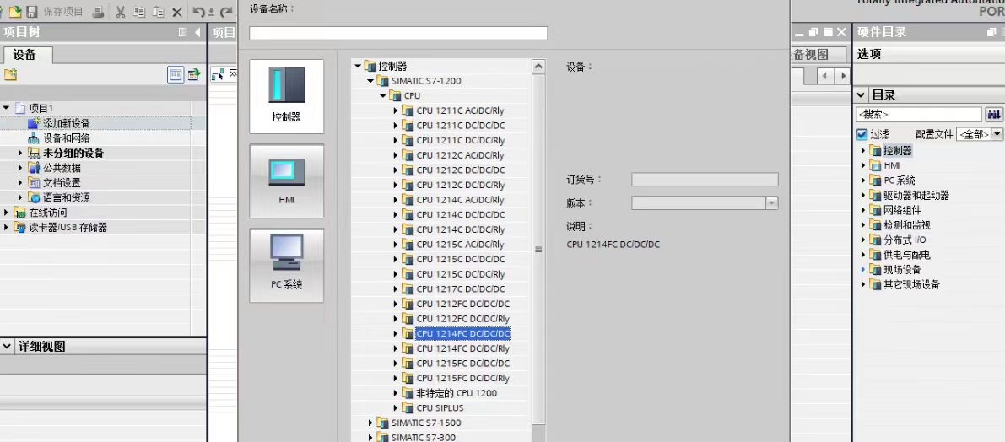The height and width of the screenshot is (442, 1005).
Task: Click the cut scissors icon
Action: 121,12
